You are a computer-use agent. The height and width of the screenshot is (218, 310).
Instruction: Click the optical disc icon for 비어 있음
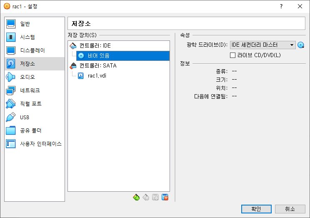tap(81, 56)
